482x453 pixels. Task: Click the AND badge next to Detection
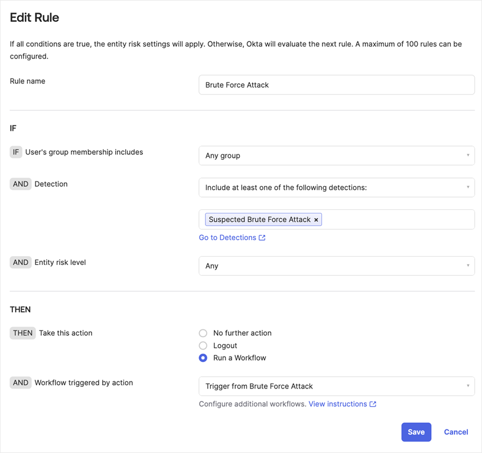[x=21, y=184]
